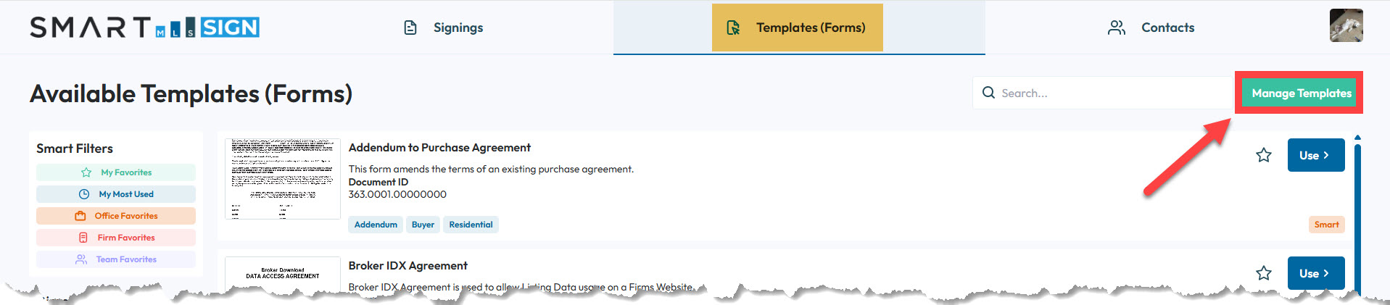Image resolution: width=1390 pixels, height=305 pixels.
Task: Click the Residential tag
Action: click(471, 225)
